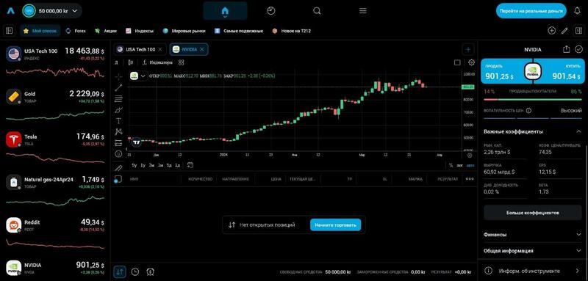The height and width of the screenshot is (281, 588).
Task: Select Мой список watchlist tab
Action: [x=40, y=31]
